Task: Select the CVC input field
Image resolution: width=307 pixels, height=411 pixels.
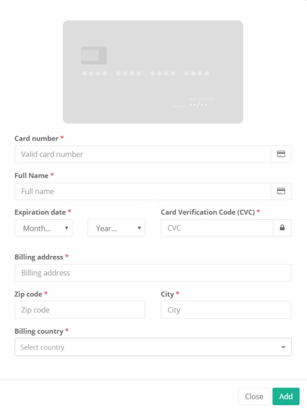Action: click(217, 228)
